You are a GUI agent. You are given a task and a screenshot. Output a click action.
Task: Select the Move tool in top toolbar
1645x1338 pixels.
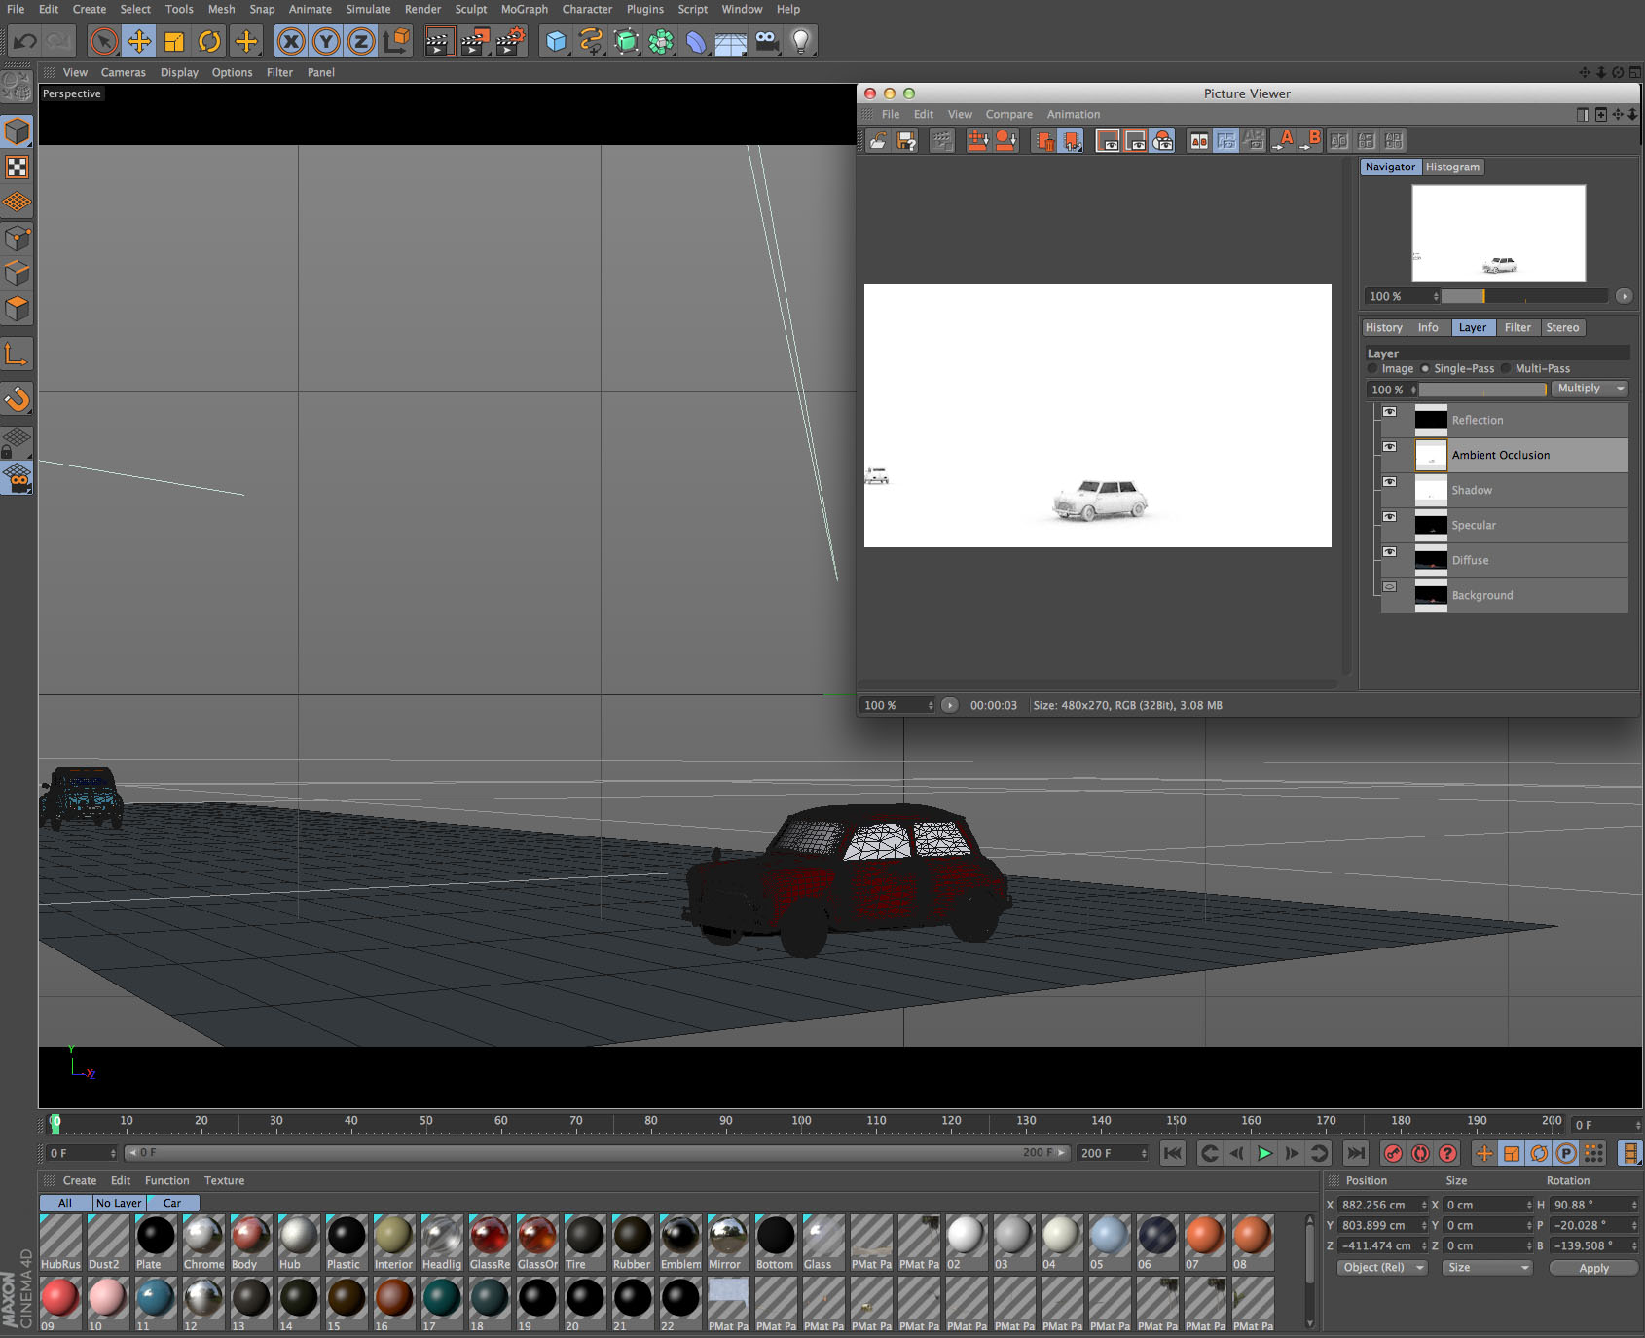(139, 41)
